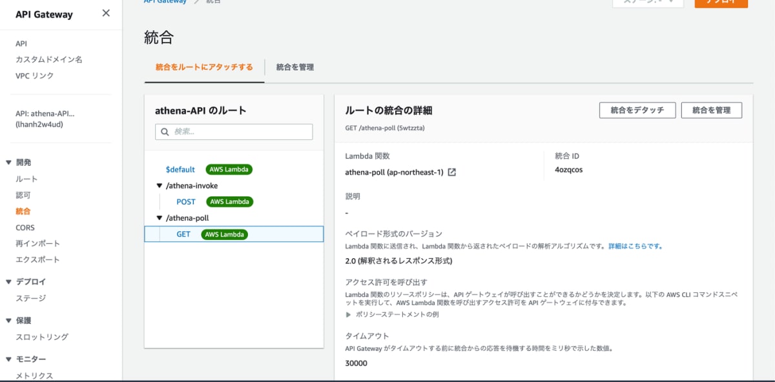Open カスタムドメイン名 in the sidebar

point(49,59)
